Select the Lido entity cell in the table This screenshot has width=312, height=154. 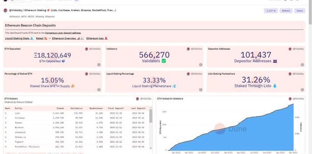pos(17,113)
